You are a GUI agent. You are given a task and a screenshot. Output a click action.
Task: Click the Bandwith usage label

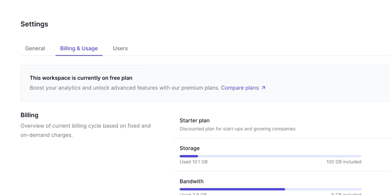(192, 181)
